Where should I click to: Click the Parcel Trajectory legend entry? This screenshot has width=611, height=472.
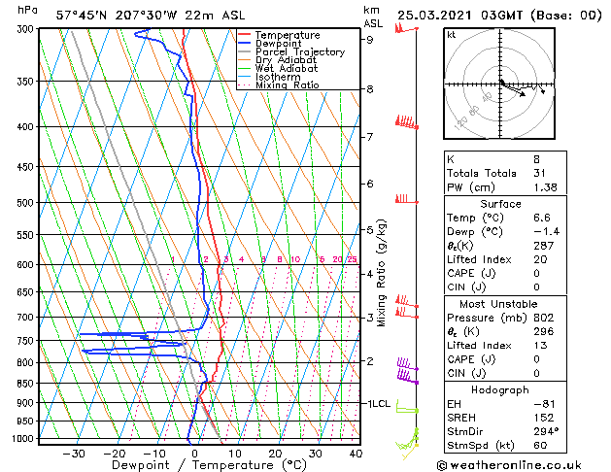click(300, 51)
